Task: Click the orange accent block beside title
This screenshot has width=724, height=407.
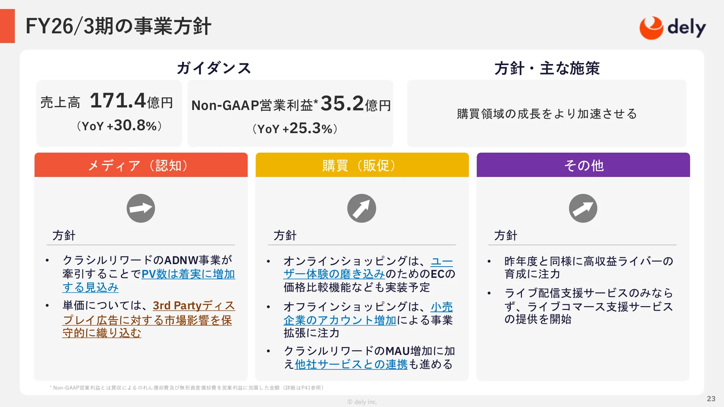Action: [7, 26]
